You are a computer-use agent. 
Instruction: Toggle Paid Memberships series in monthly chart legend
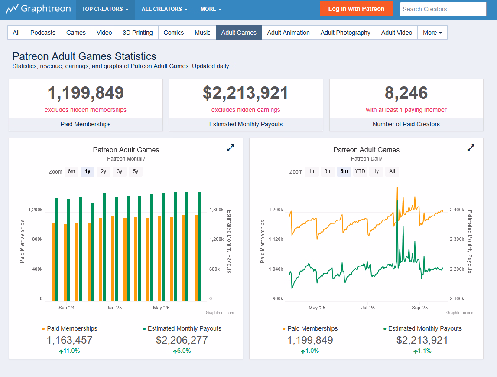tap(69, 328)
